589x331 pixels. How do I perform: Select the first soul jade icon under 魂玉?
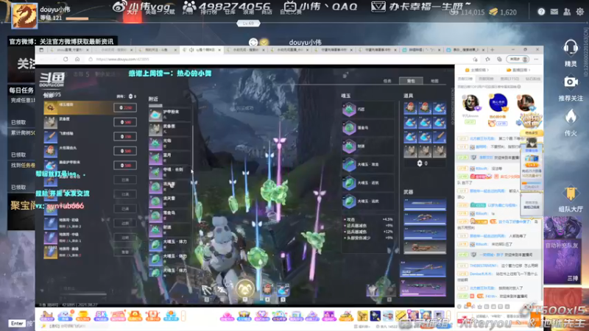(x=349, y=109)
